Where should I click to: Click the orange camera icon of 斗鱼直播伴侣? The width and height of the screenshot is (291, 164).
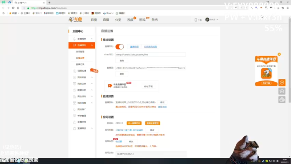(110, 86)
